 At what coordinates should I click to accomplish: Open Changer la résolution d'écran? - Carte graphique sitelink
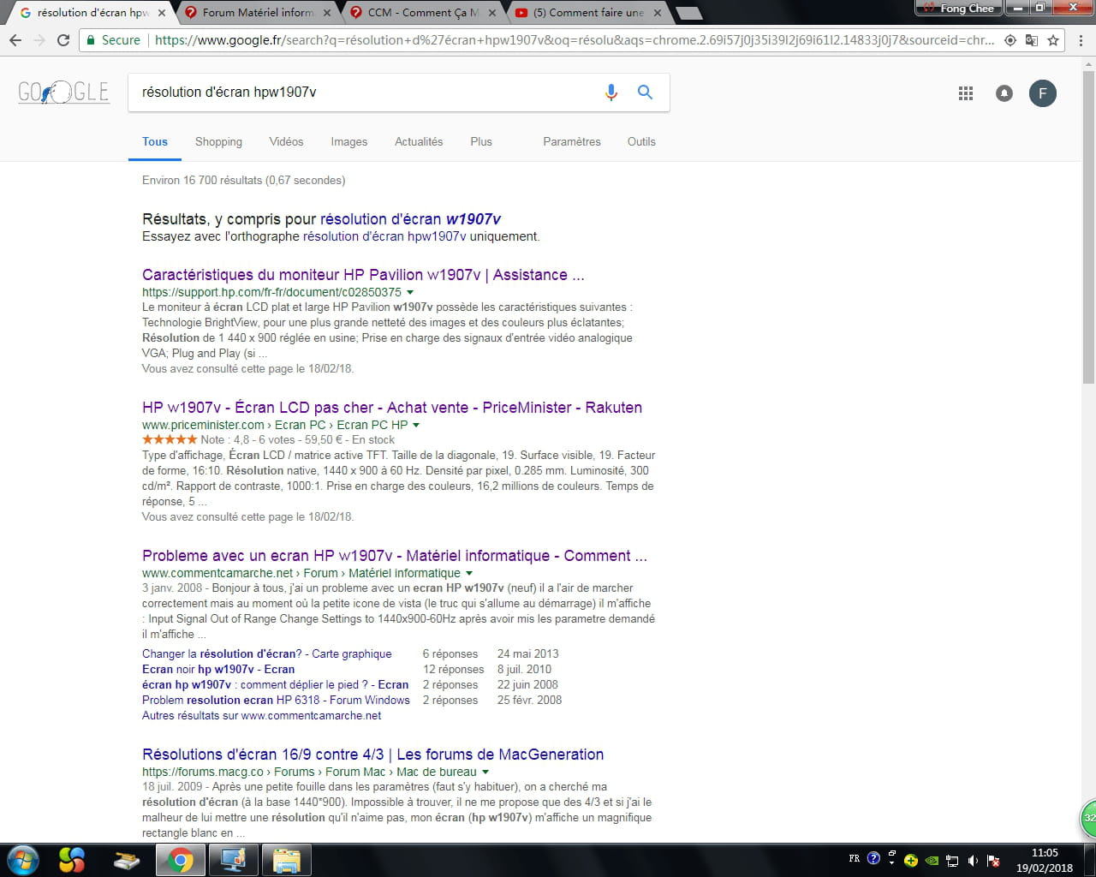[x=267, y=653]
